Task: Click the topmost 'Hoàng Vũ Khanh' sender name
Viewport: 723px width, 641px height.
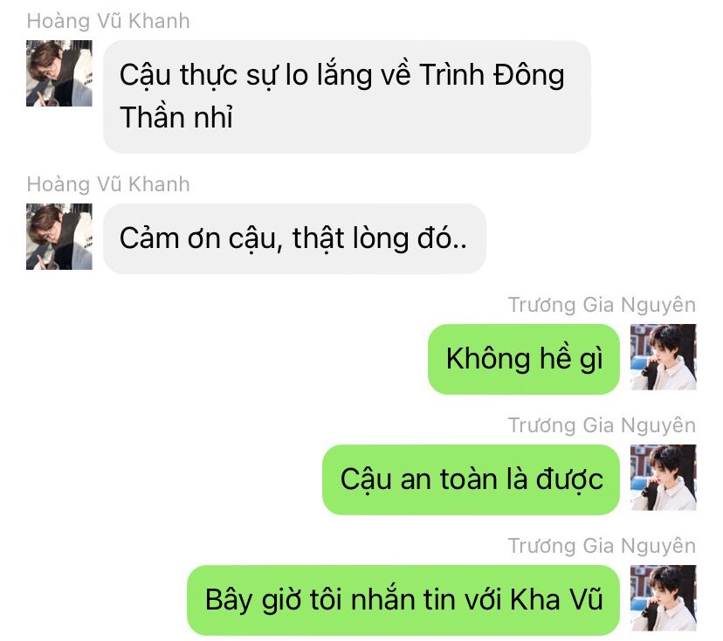Action: pyautogui.click(x=108, y=21)
